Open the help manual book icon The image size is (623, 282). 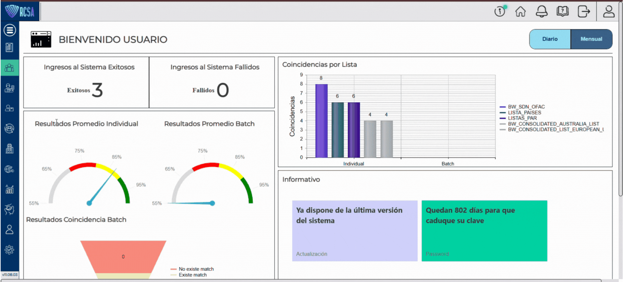coord(562,12)
